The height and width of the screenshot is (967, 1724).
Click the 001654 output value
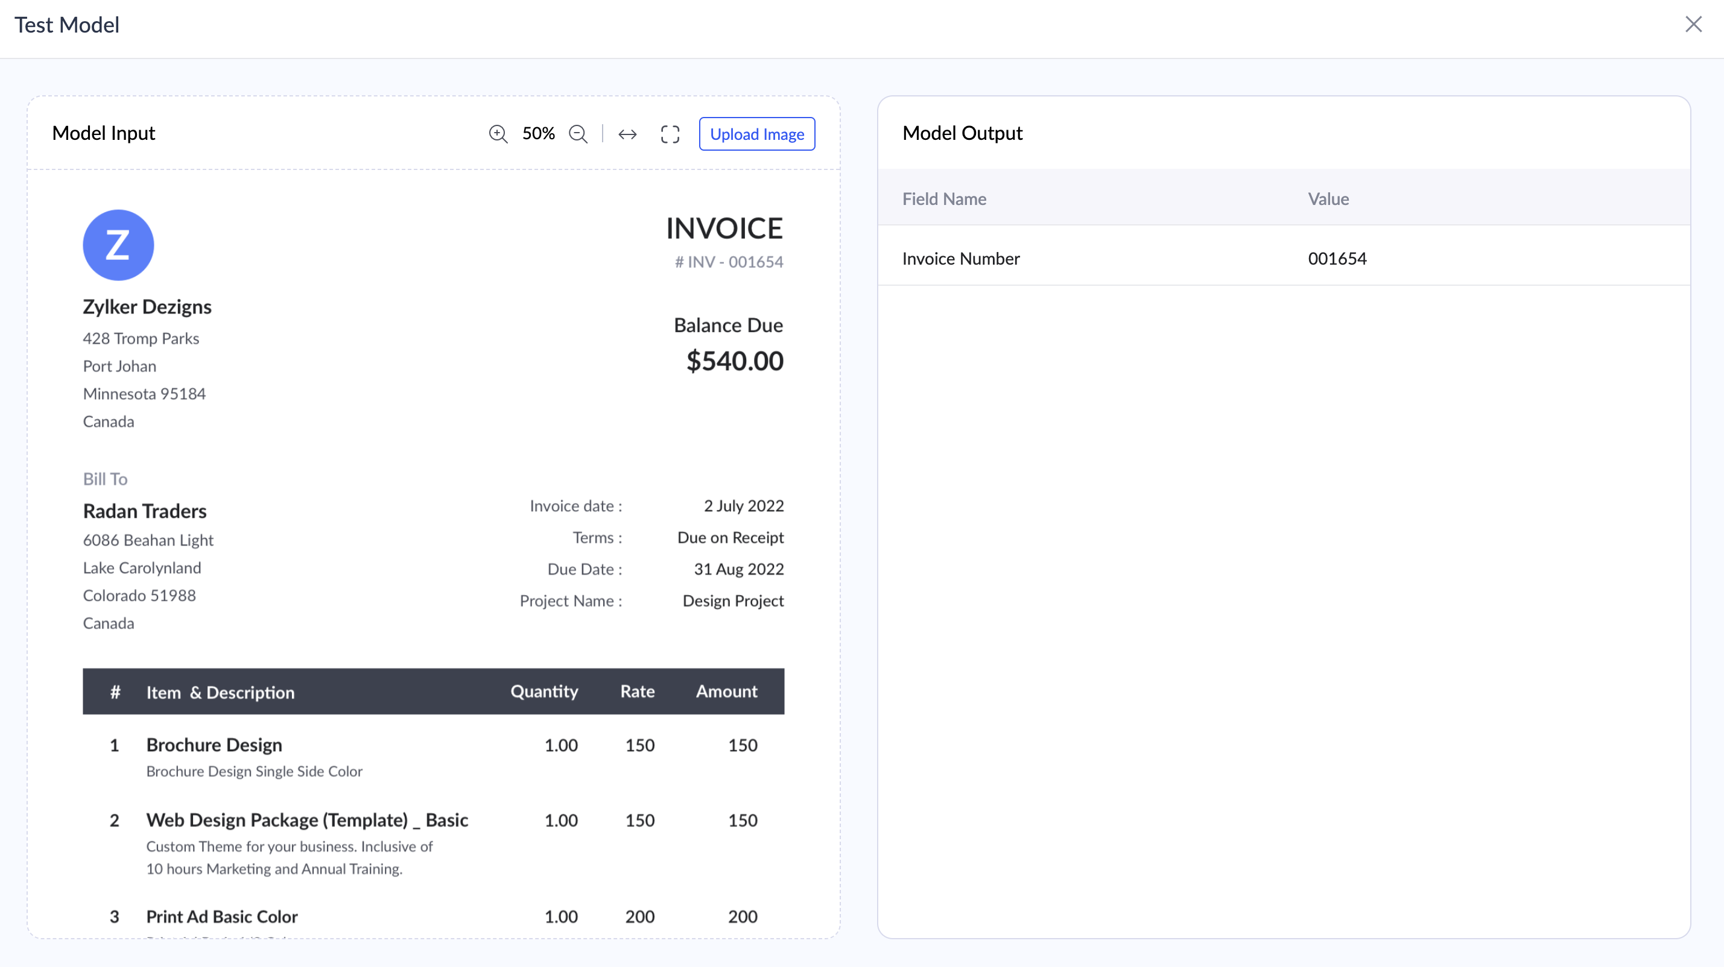[x=1337, y=259]
